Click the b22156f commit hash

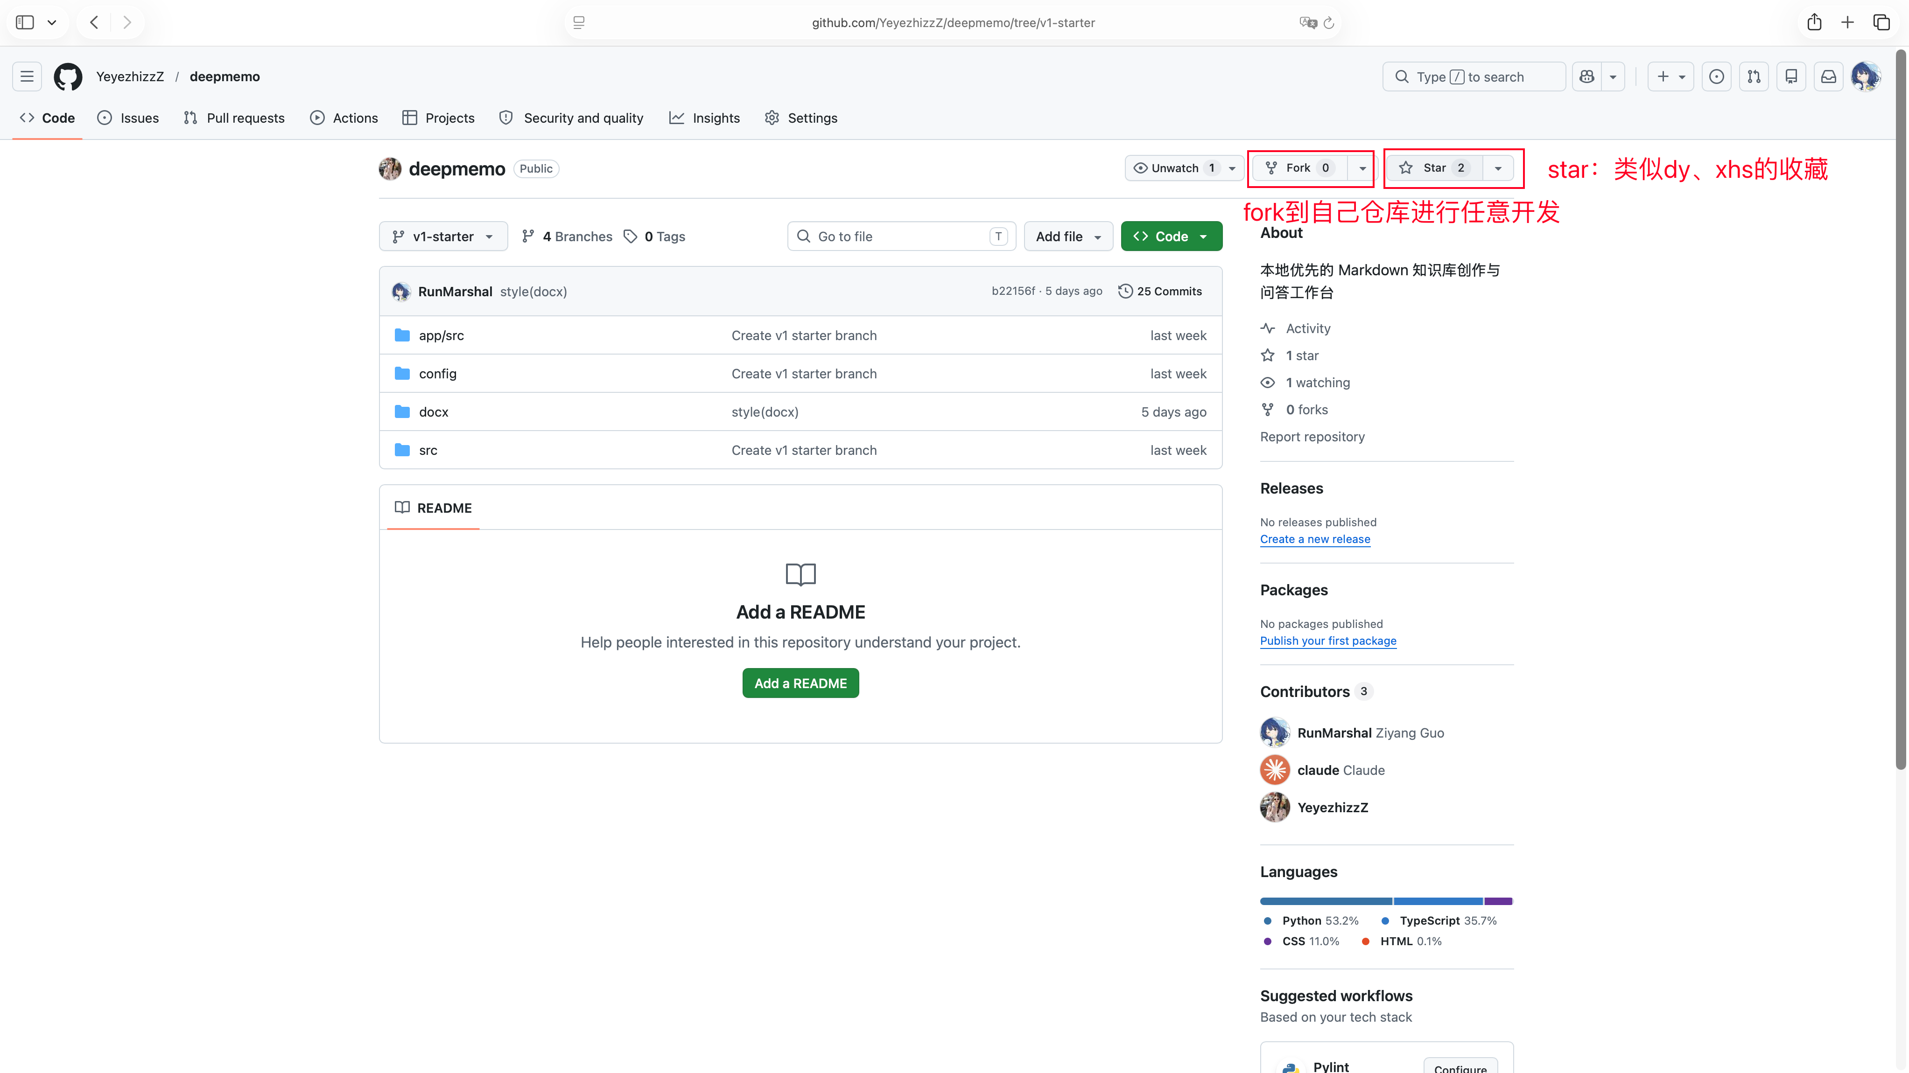(x=1013, y=291)
